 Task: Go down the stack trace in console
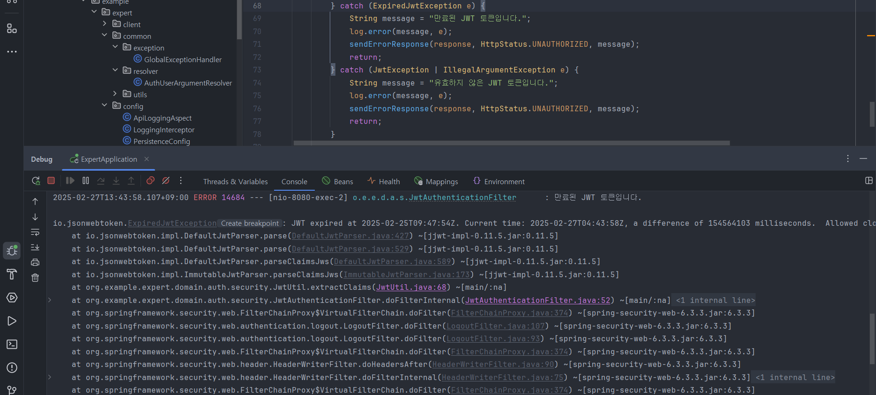(x=35, y=217)
